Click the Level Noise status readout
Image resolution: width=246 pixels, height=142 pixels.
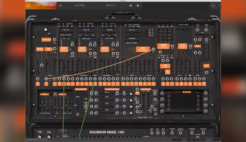[37, 139]
